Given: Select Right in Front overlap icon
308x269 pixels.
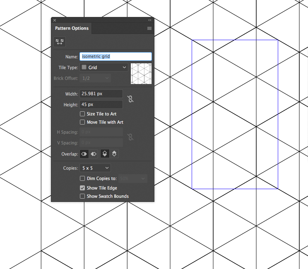Looking at the screenshot, I should (x=94, y=154).
